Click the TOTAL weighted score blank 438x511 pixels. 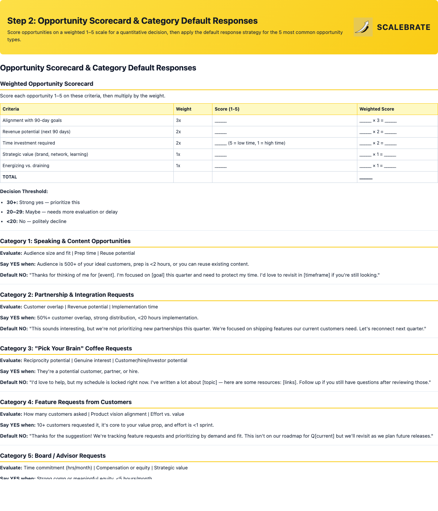click(x=366, y=178)
